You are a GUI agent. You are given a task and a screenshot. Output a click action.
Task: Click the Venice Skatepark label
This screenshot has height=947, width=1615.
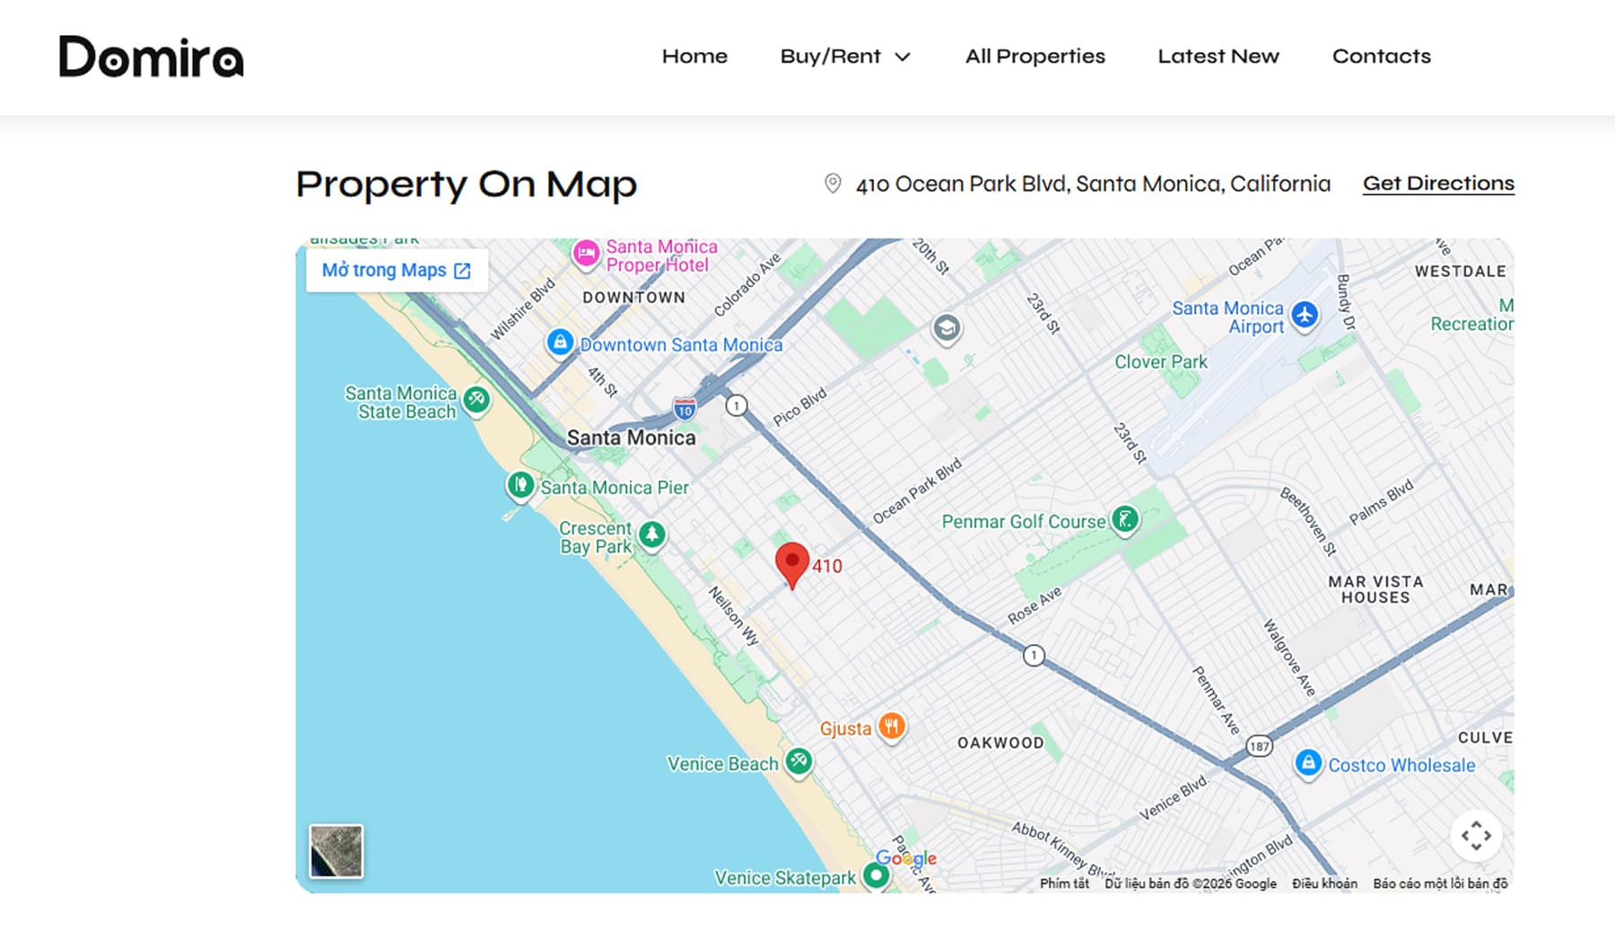[785, 878]
